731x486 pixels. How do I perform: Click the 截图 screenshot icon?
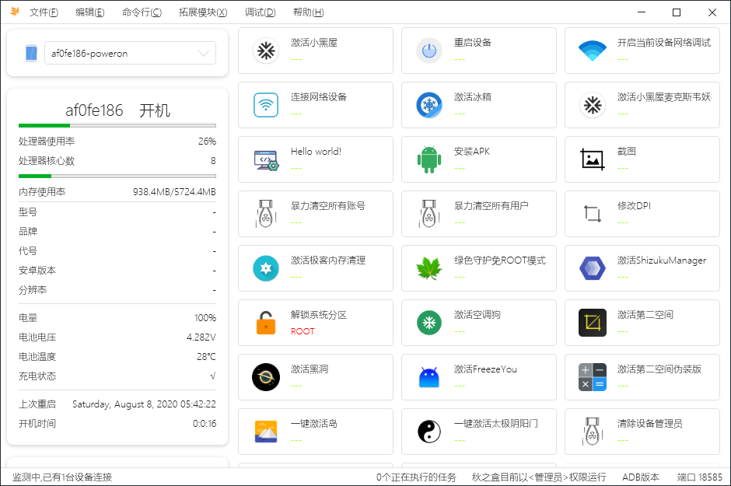[593, 159]
